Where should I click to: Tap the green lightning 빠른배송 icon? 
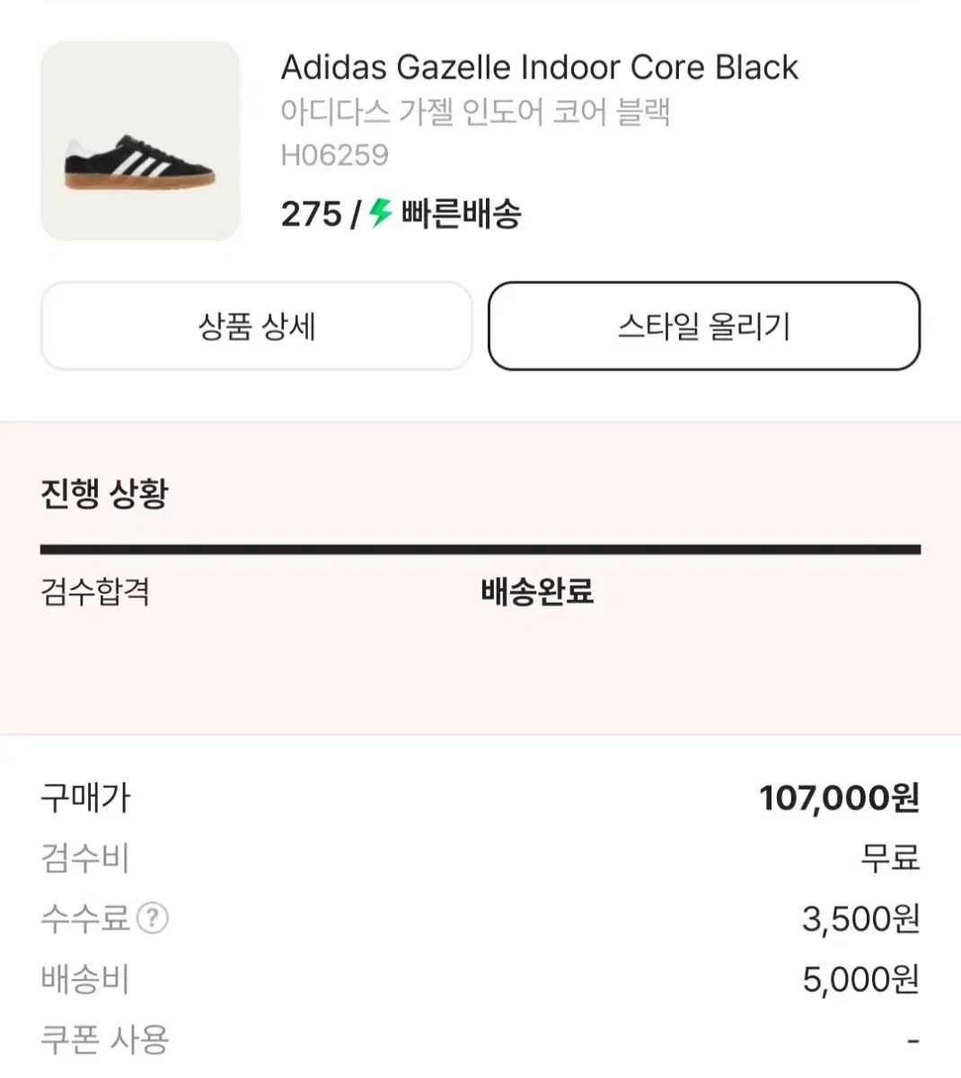point(381,213)
